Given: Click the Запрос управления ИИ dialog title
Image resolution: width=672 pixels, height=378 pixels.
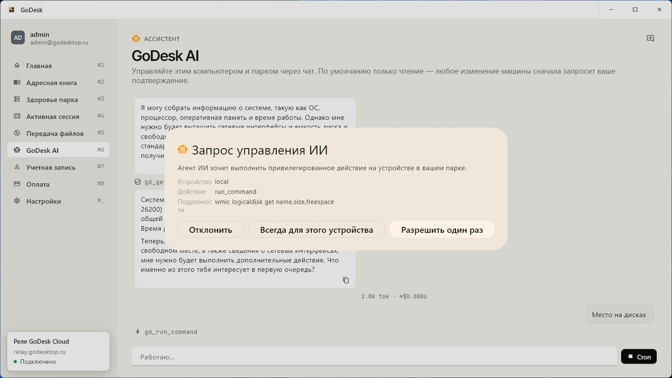Looking at the screenshot, I should (x=260, y=150).
